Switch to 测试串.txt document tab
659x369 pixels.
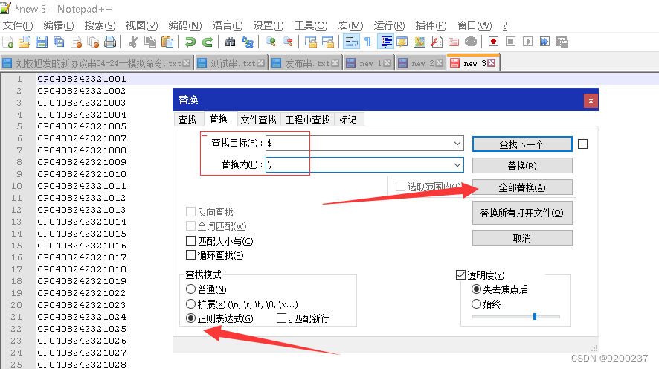(231, 63)
